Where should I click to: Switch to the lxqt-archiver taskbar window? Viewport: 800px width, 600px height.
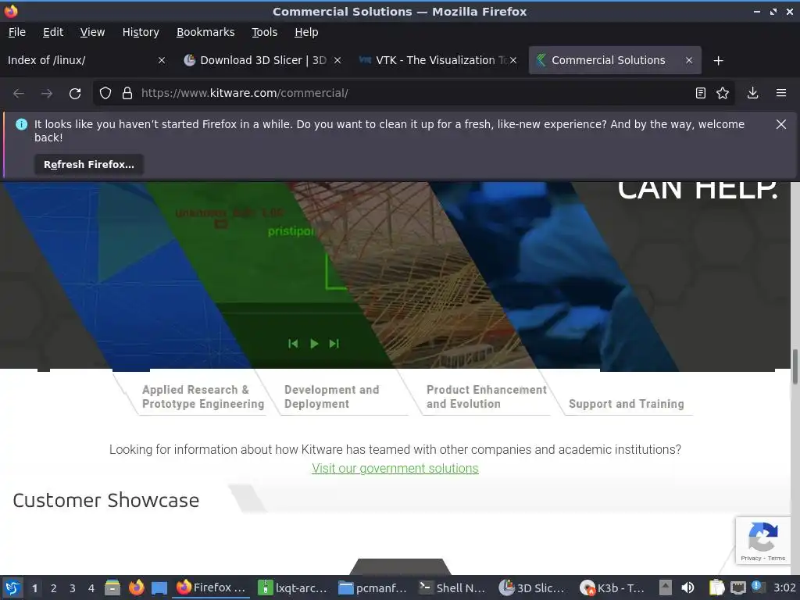click(x=293, y=587)
